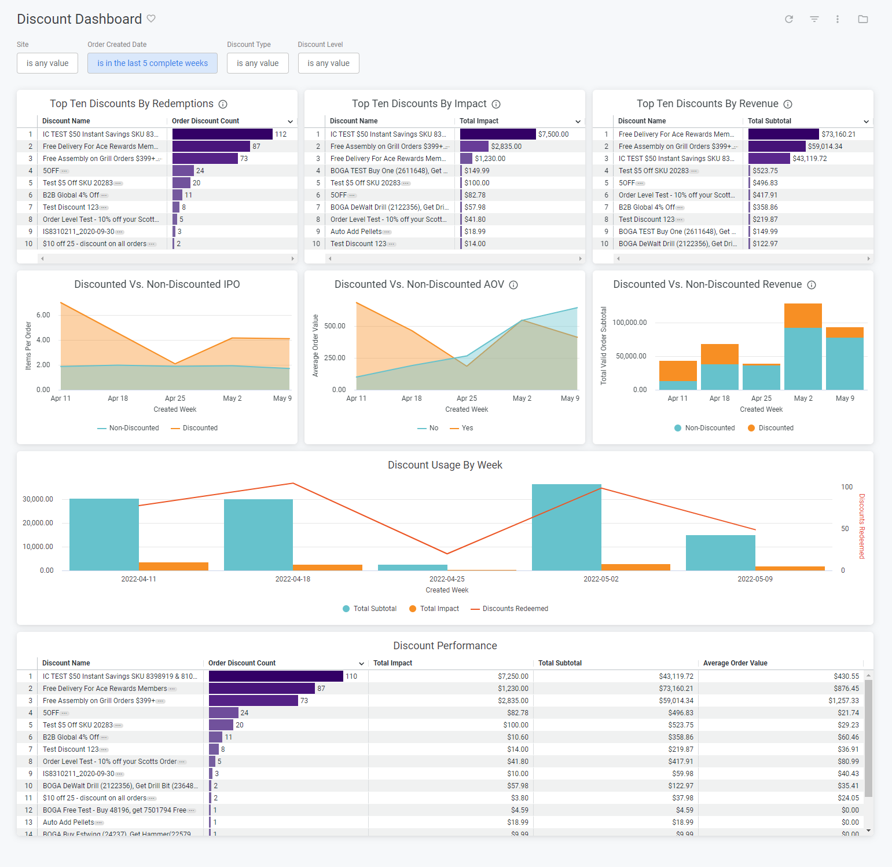Open the folder icon in the header

click(x=863, y=19)
